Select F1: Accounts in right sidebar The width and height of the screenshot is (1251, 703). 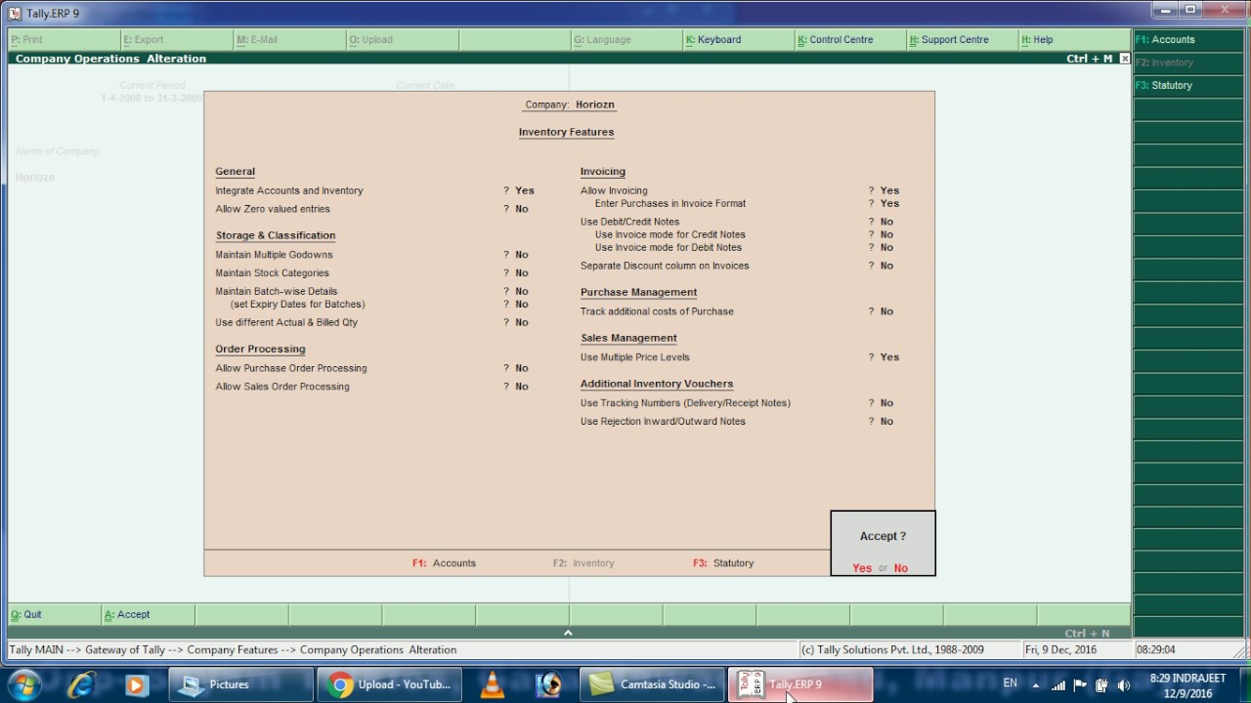[1188, 40]
